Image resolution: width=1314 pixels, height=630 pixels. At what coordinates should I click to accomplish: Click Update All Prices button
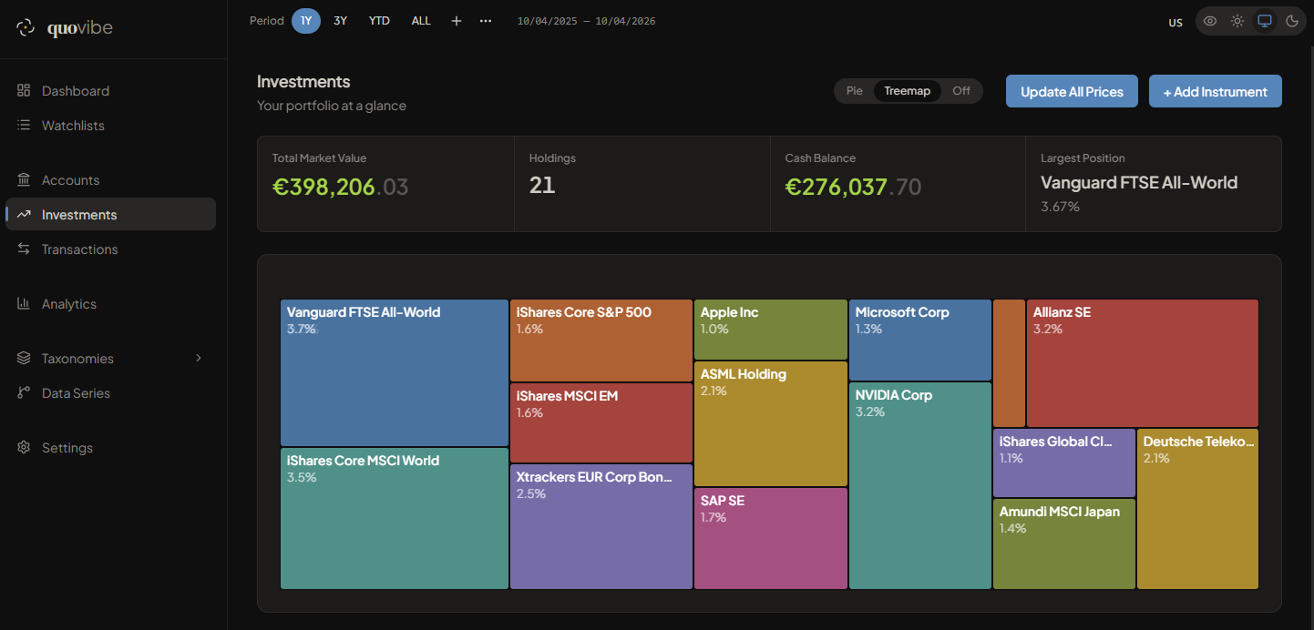point(1072,91)
